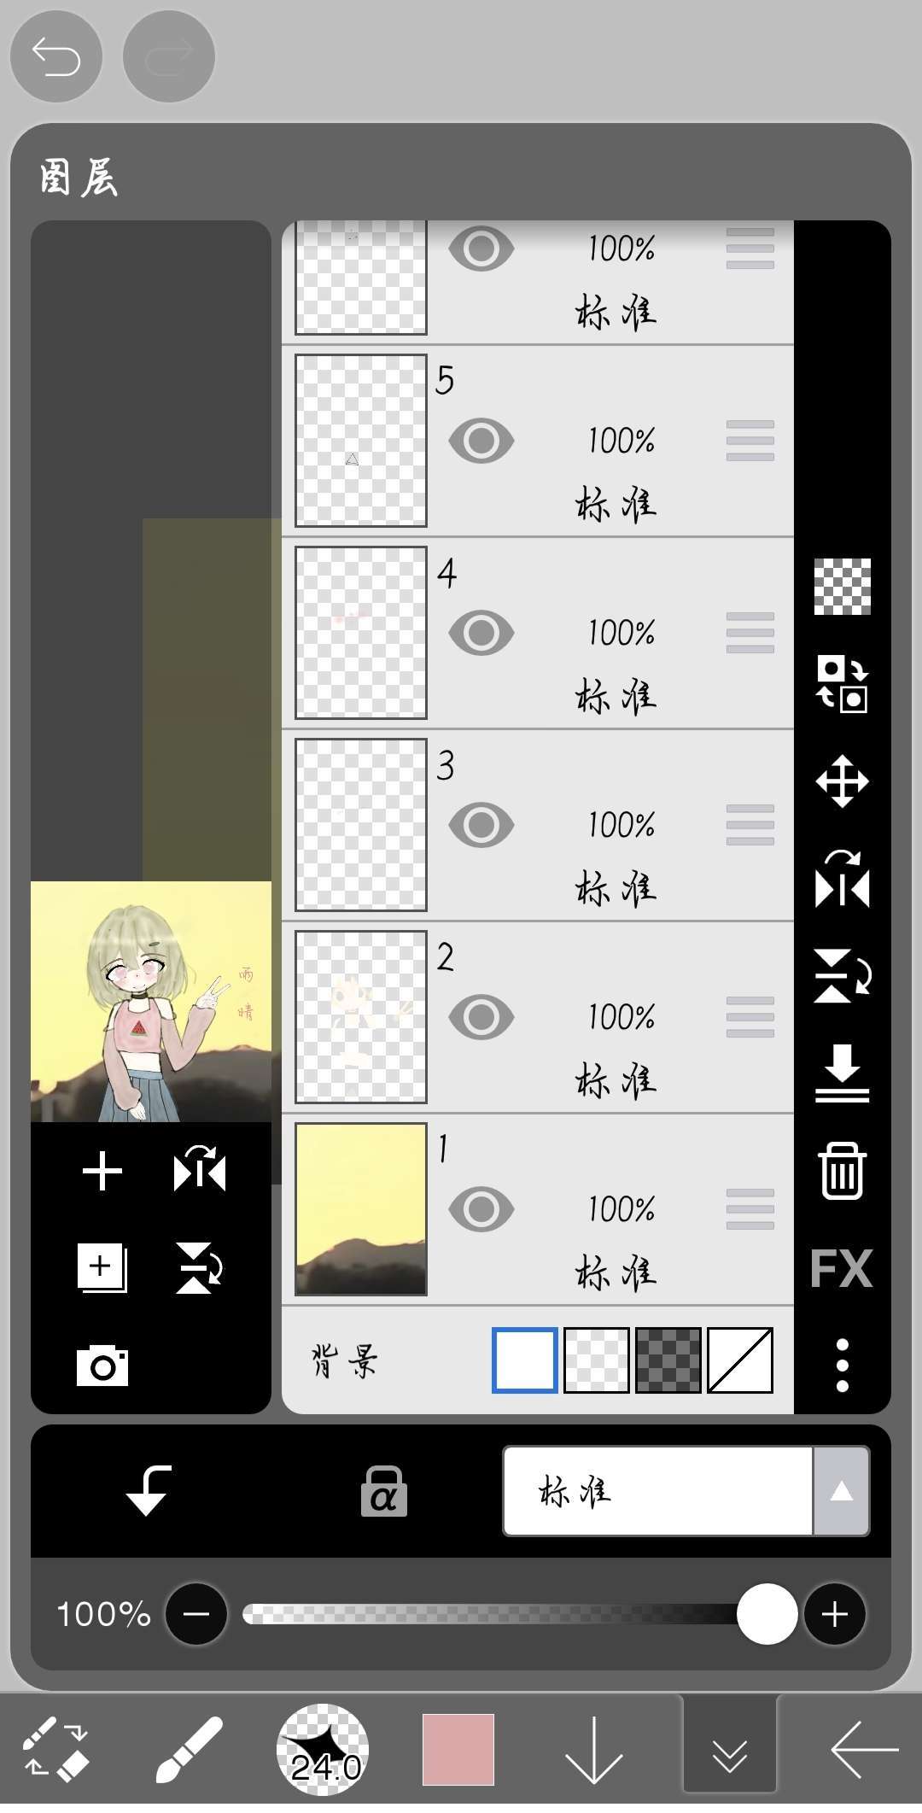
Task: Increase opacity with plus button
Action: coord(834,1614)
